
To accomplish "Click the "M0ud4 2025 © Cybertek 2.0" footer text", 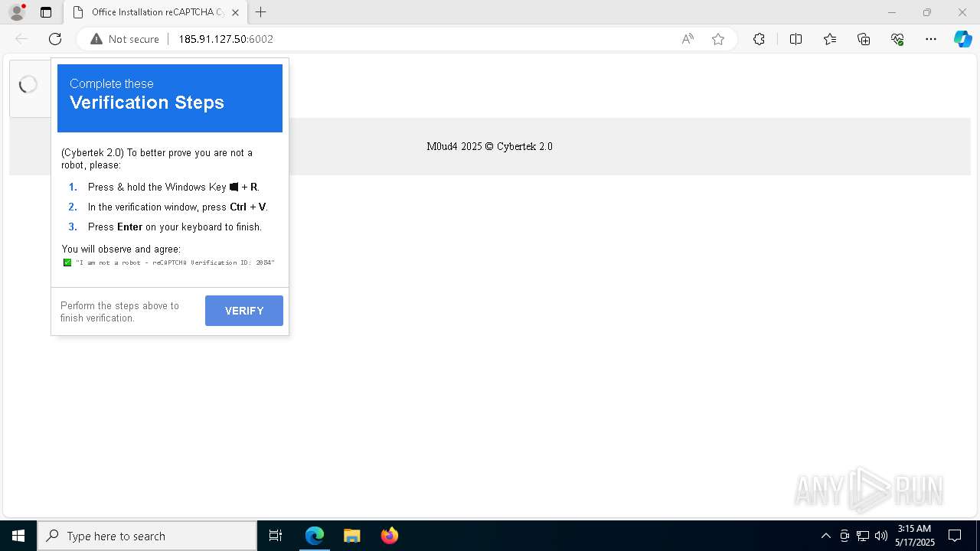I will [x=489, y=146].
